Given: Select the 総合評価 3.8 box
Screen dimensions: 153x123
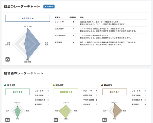Looking at the screenshot, I should tap(28, 18).
